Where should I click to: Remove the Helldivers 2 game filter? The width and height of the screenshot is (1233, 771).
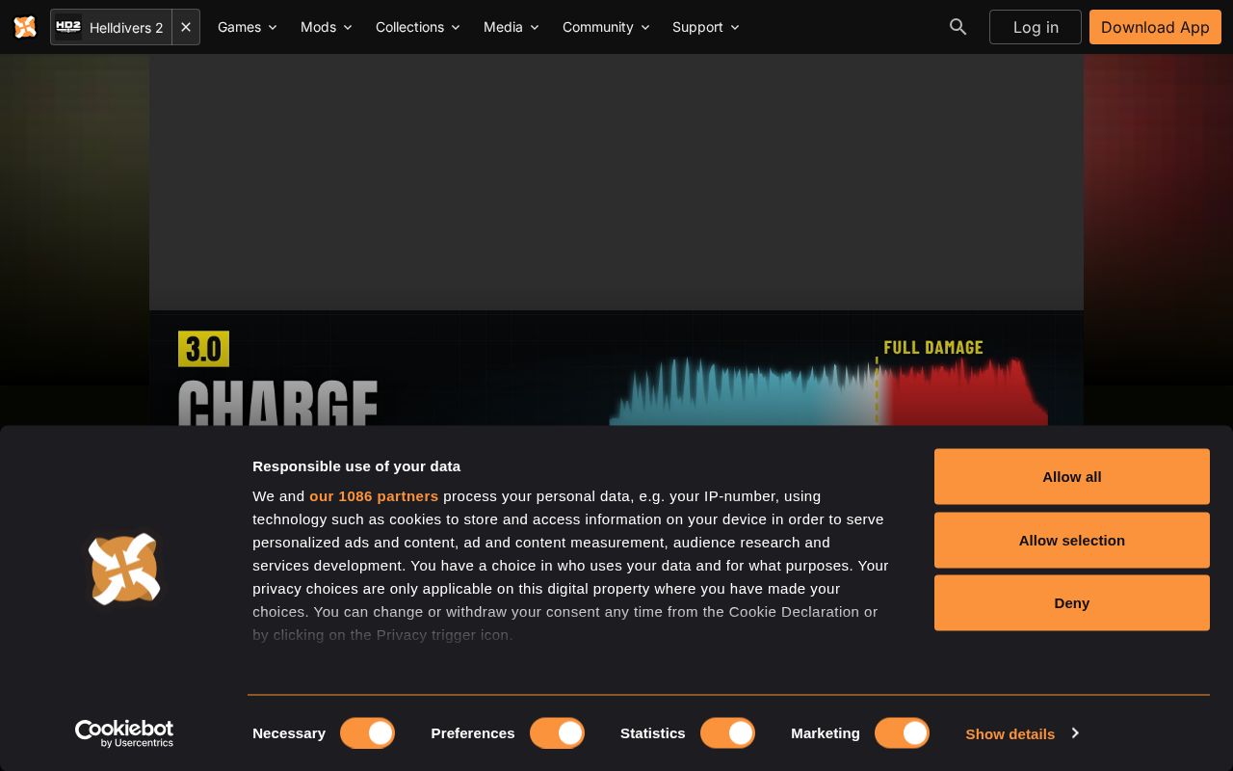186,27
